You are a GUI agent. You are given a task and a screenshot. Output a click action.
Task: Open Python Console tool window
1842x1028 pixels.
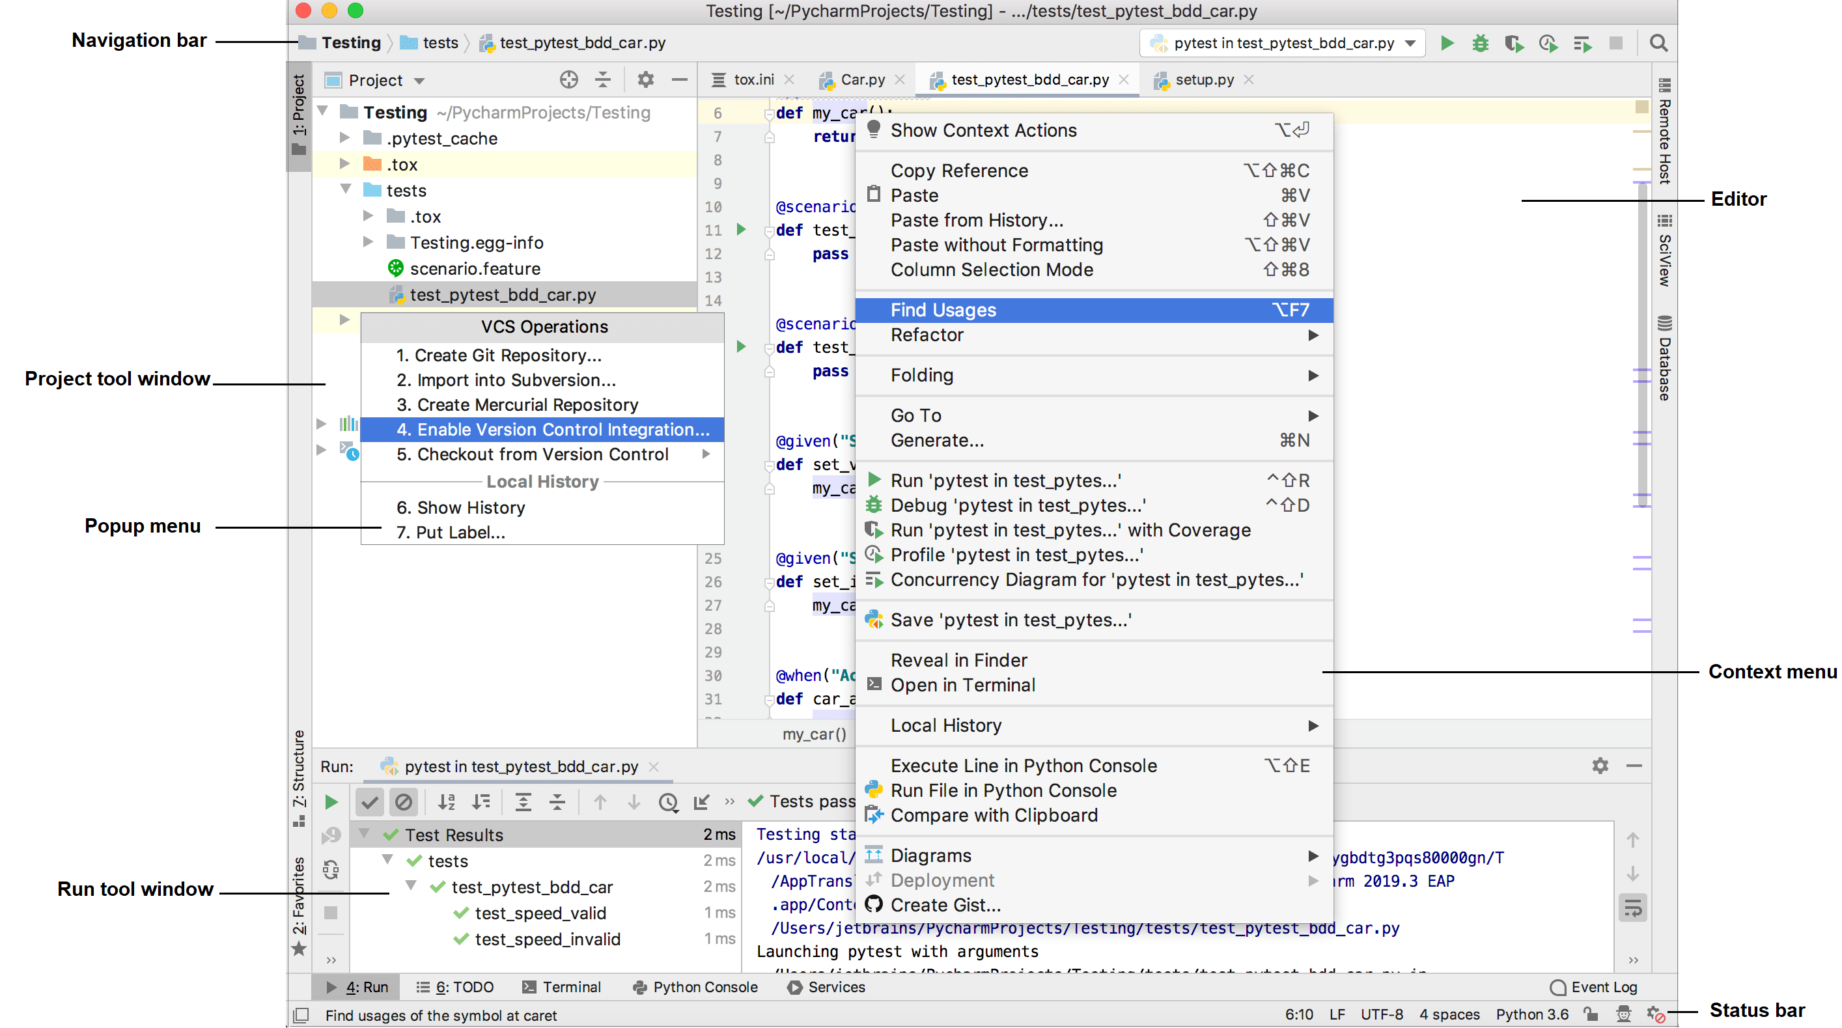click(x=695, y=986)
